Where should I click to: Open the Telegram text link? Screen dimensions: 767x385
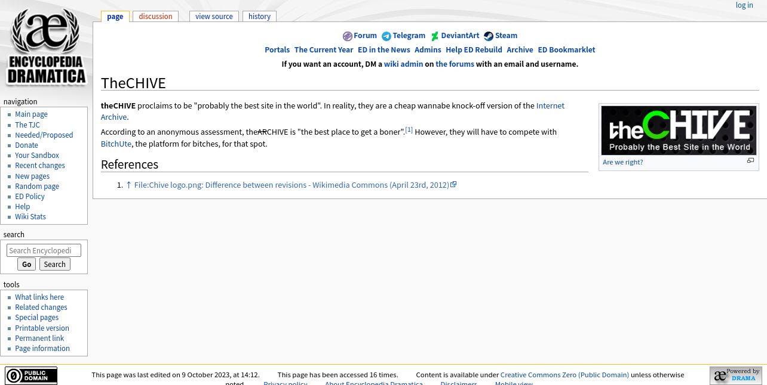409,36
